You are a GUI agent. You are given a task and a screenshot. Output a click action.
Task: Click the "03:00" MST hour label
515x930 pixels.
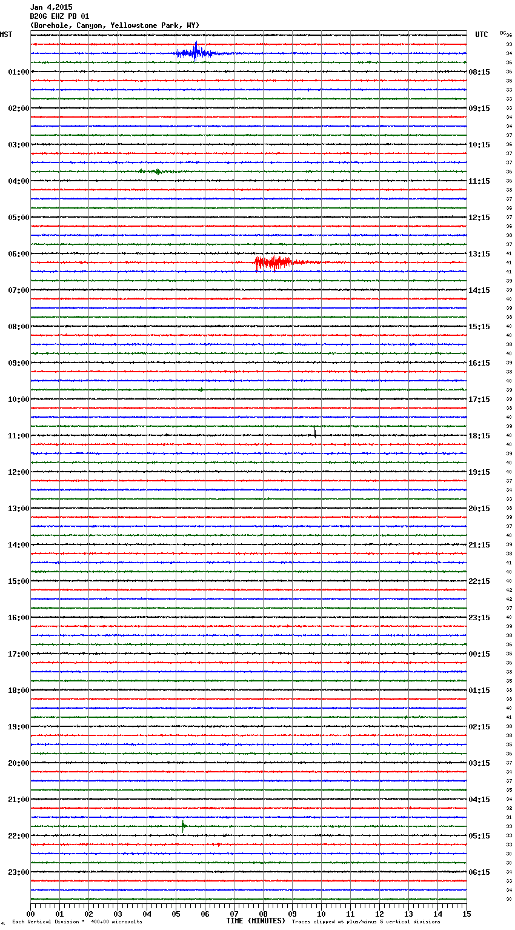(19, 145)
